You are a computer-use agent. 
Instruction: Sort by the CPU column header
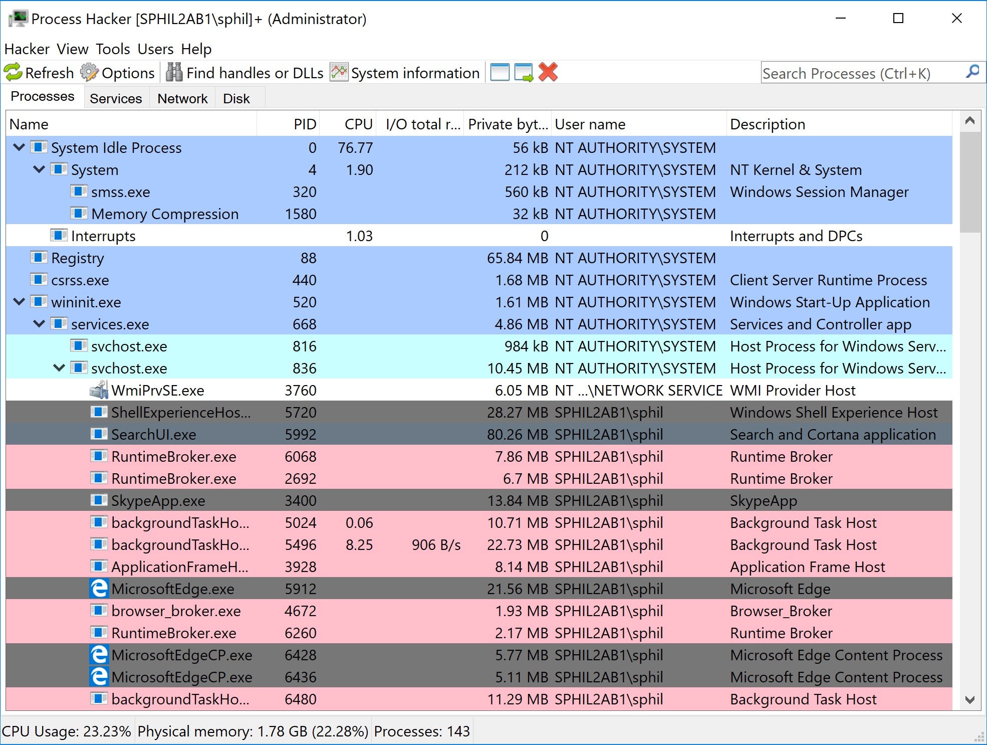coord(358,124)
